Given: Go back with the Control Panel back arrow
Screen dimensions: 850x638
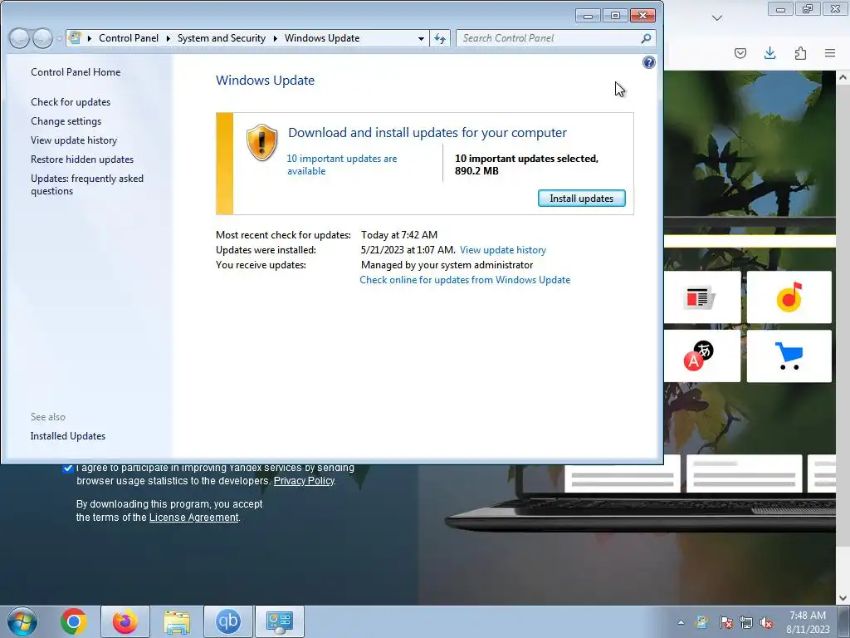Looking at the screenshot, I should 19,38.
